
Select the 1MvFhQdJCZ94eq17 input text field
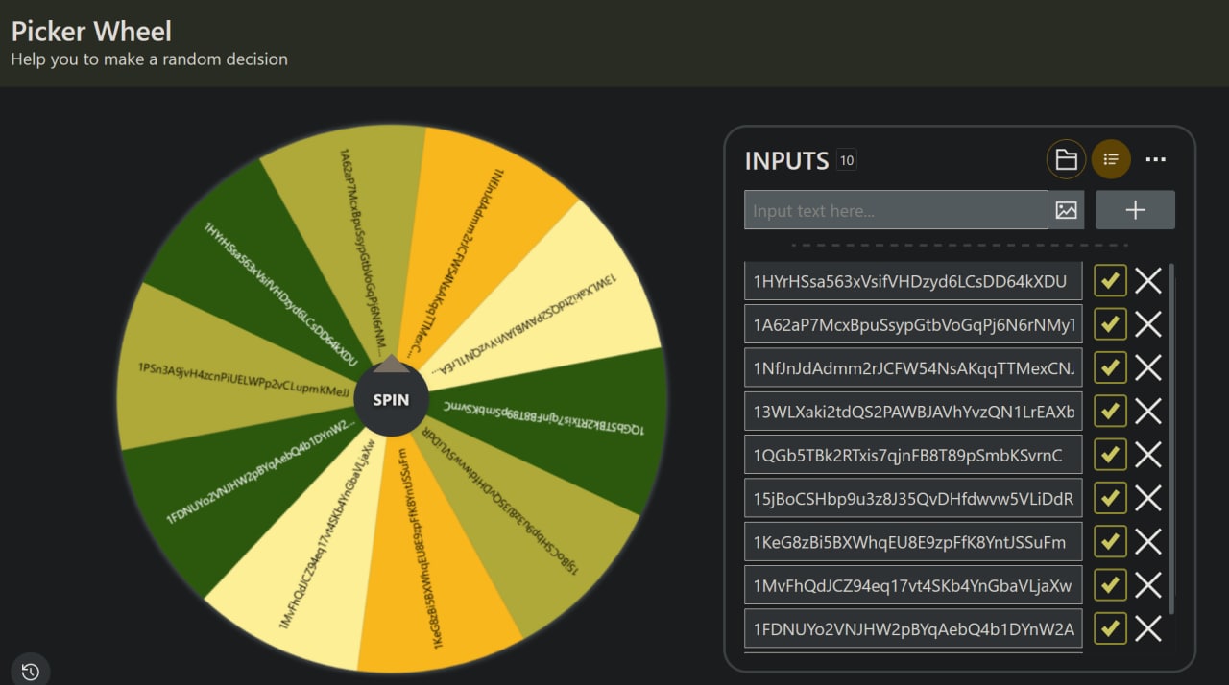[x=912, y=585]
